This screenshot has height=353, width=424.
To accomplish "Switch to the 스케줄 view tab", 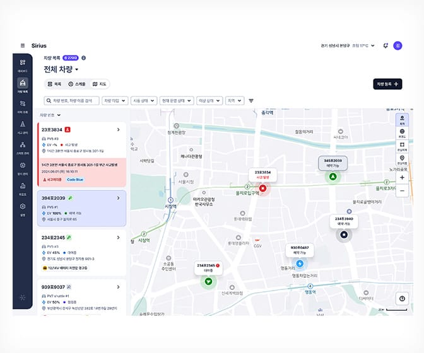I will [x=76, y=84].
